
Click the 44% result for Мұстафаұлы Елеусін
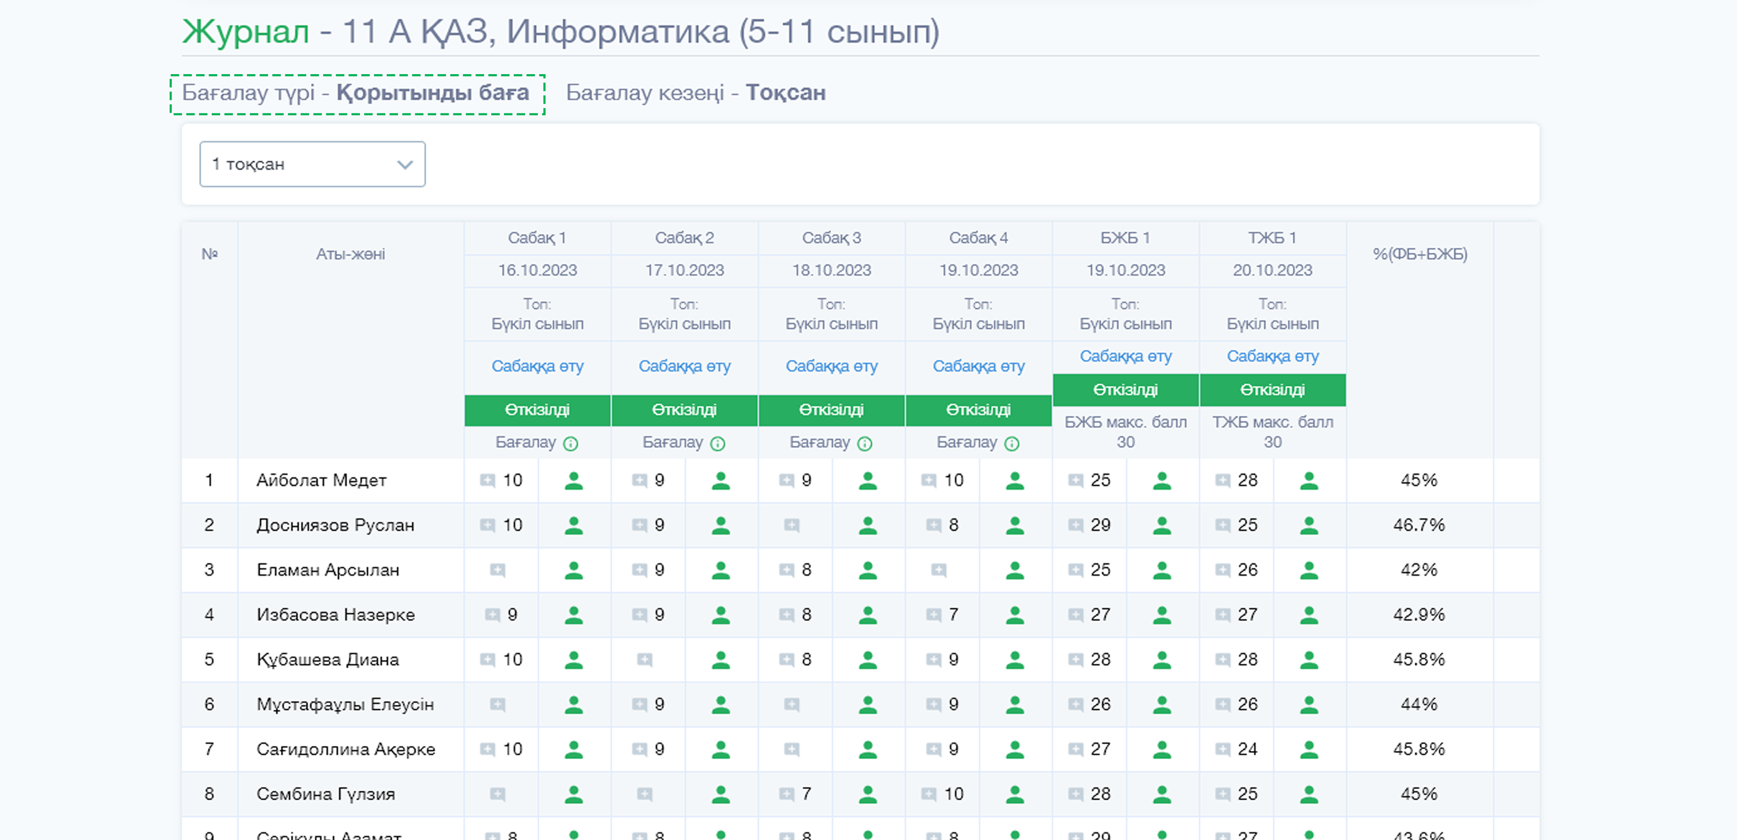click(1419, 704)
